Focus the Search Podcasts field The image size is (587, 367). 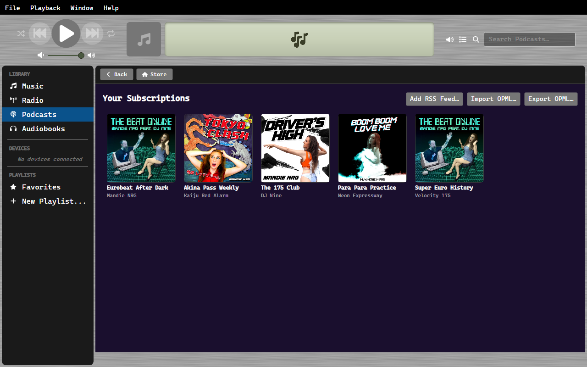coord(530,39)
